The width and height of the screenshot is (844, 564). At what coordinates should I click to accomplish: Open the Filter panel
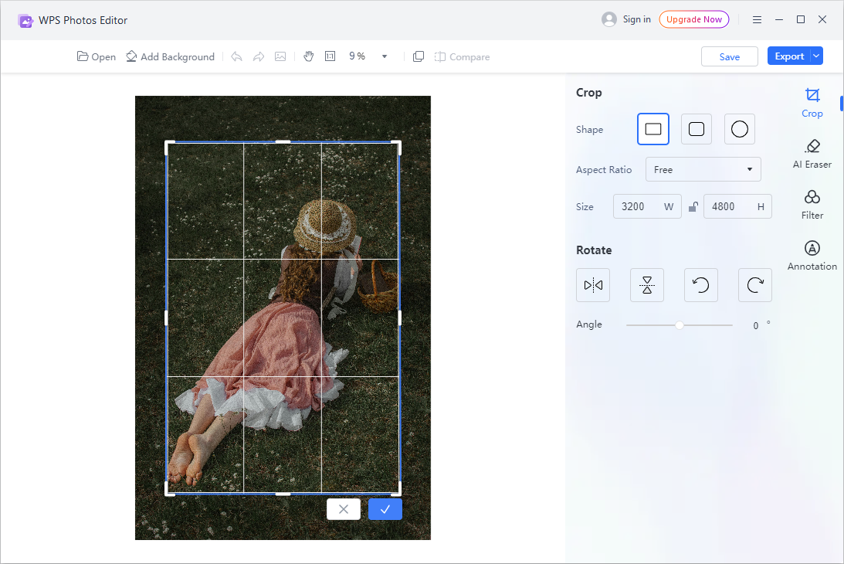click(812, 204)
